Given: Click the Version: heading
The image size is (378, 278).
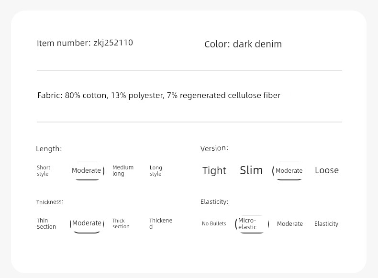Looking at the screenshot, I should pos(214,148).
